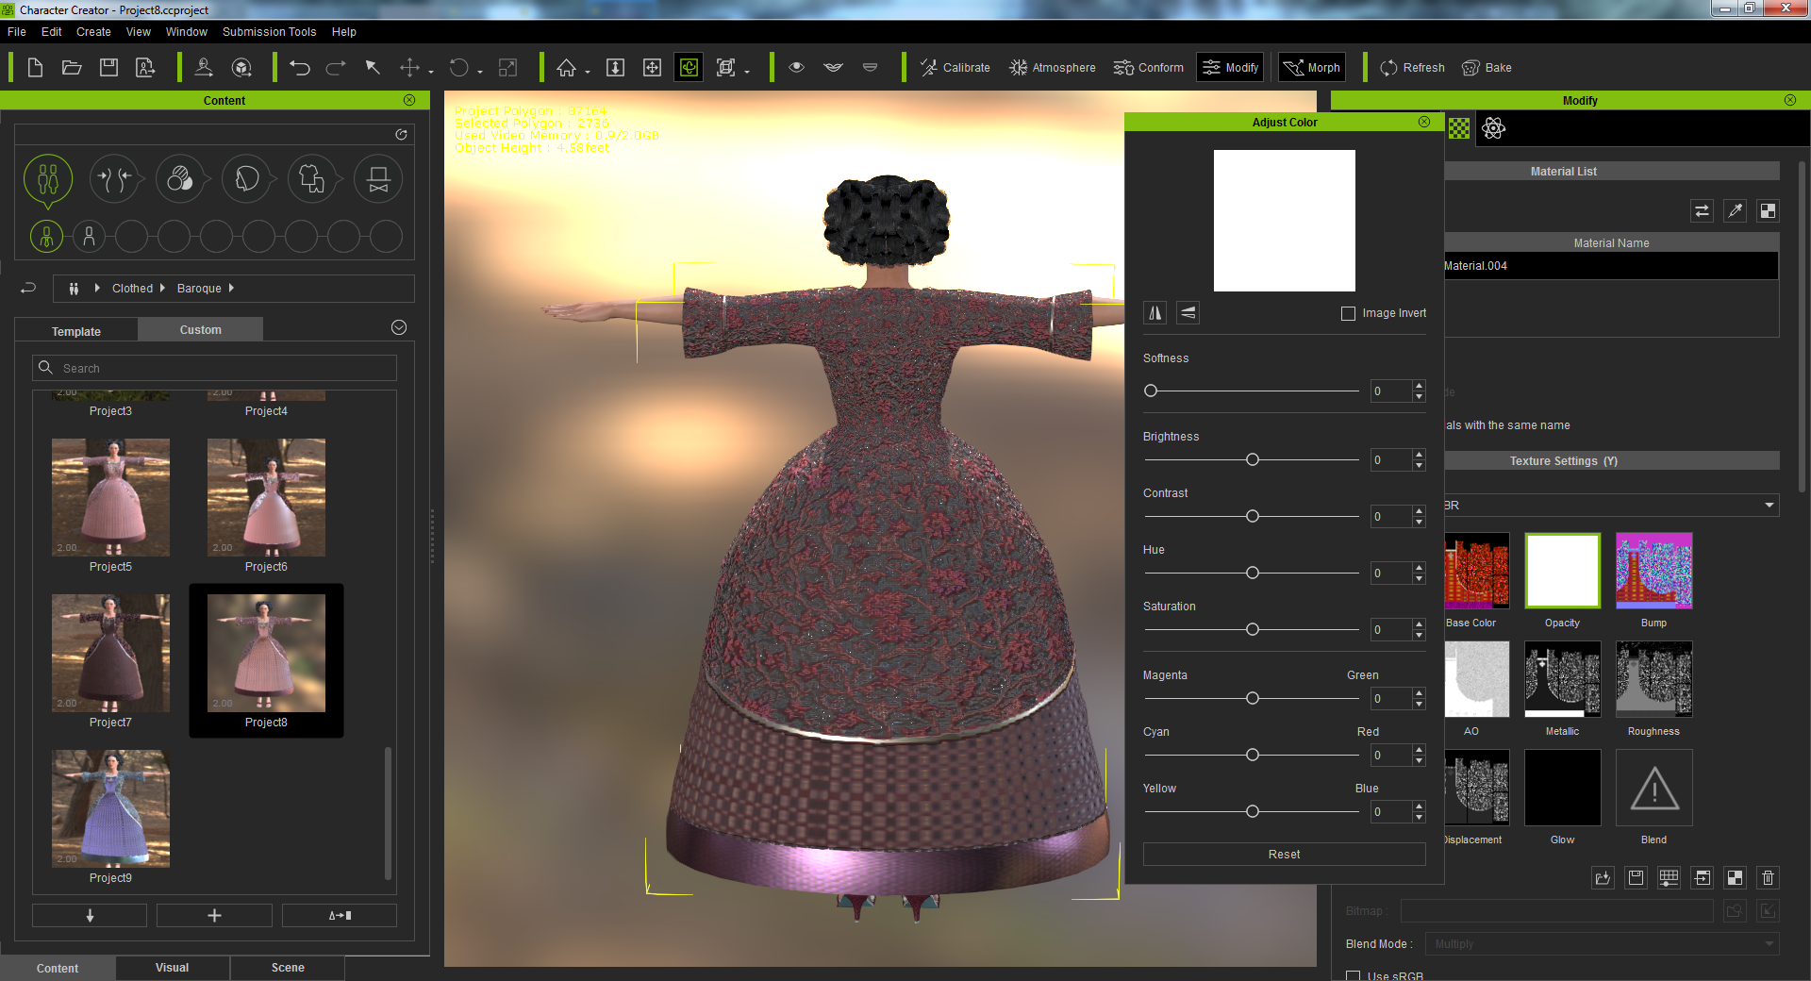Open the content options chevron dropdown
1811x981 pixels.
pyautogui.click(x=399, y=327)
